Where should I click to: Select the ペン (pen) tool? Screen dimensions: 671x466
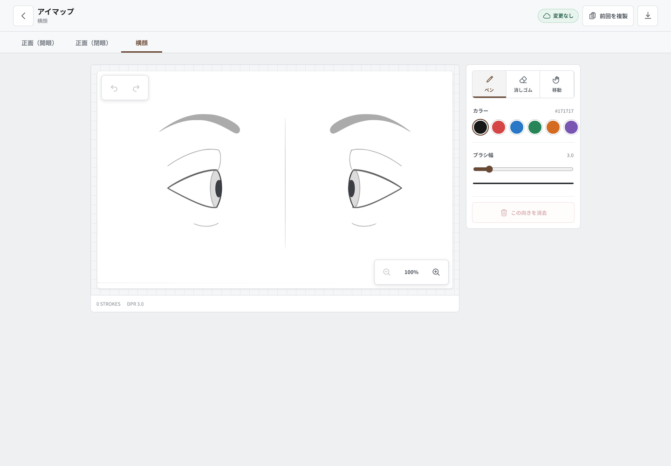click(489, 84)
